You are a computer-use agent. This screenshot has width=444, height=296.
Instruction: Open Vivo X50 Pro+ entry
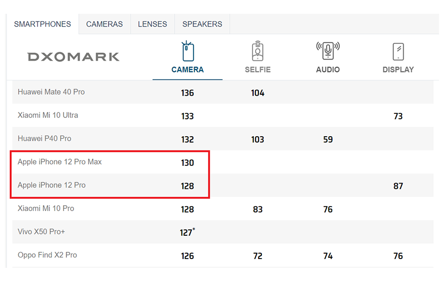(x=41, y=231)
